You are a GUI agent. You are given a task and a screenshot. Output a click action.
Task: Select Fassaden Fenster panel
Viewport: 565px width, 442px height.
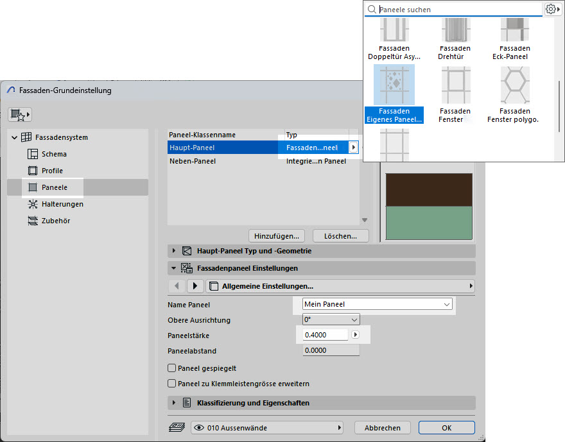click(455, 95)
